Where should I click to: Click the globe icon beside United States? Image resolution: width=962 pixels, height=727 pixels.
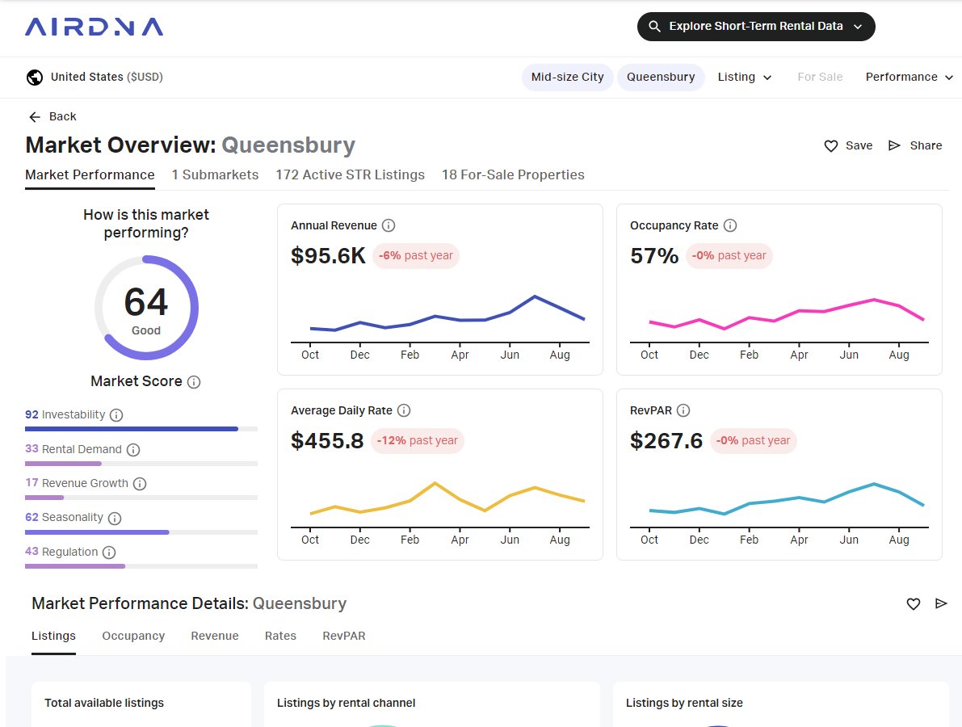35,78
